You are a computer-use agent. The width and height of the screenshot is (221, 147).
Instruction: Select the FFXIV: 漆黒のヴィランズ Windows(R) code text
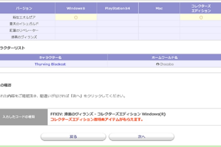point(108,114)
